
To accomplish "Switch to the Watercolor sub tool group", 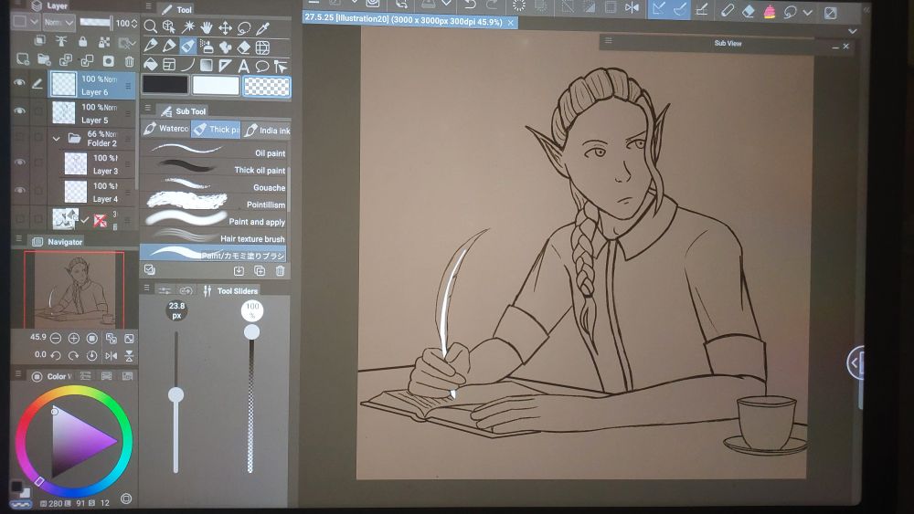I will 166,130.
